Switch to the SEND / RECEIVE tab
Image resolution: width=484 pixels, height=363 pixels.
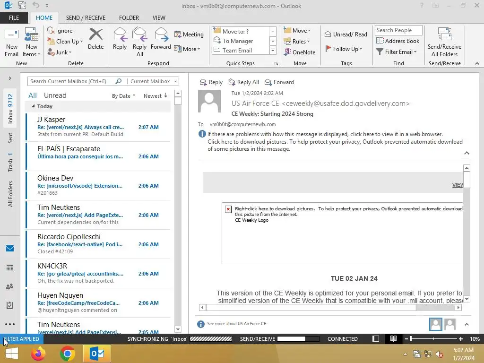point(86,18)
